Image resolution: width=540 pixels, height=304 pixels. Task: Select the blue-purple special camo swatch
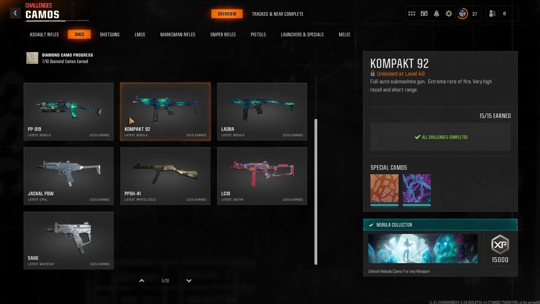(x=417, y=188)
